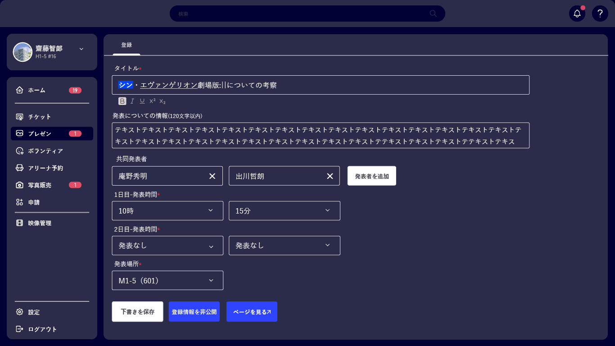Open the day 2 hour dropdown
Image resolution: width=615 pixels, height=346 pixels.
167,246
